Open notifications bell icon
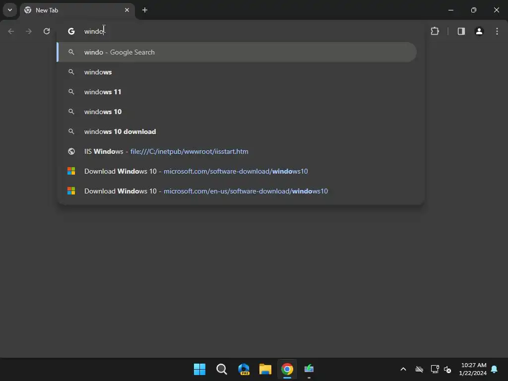508x381 pixels. (x=495, y=369)
